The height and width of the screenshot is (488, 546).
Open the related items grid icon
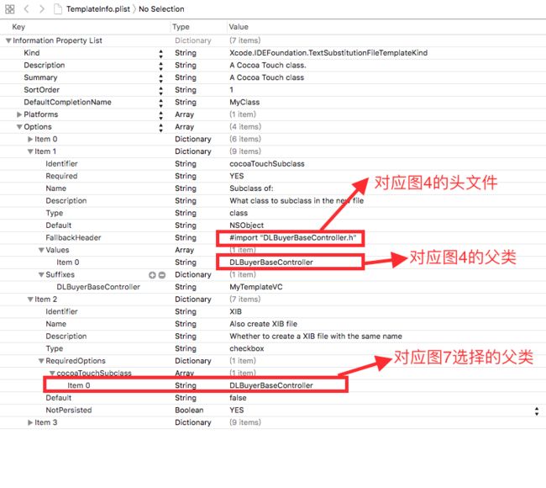[10, 9]
